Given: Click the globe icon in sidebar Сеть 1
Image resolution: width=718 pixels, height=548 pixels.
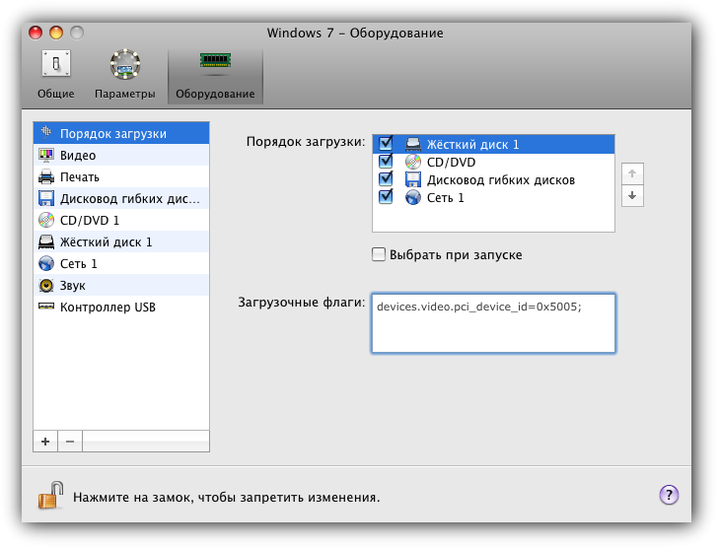Looking at the screenshot, I should [x=46, y=263].
